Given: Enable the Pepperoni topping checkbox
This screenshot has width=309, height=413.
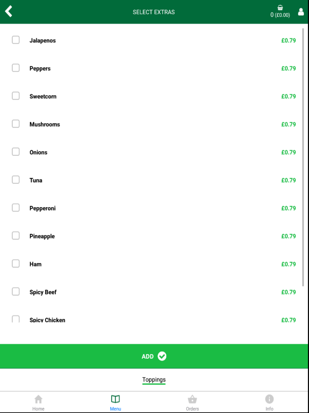Looking at the screenshot, I should click(x=16, y=208).
